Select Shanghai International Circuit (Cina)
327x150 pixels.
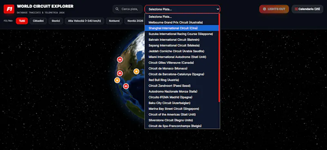181,28
